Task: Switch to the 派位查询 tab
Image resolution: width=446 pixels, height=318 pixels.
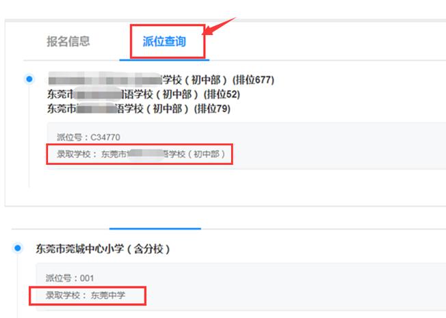Action: 164,42
